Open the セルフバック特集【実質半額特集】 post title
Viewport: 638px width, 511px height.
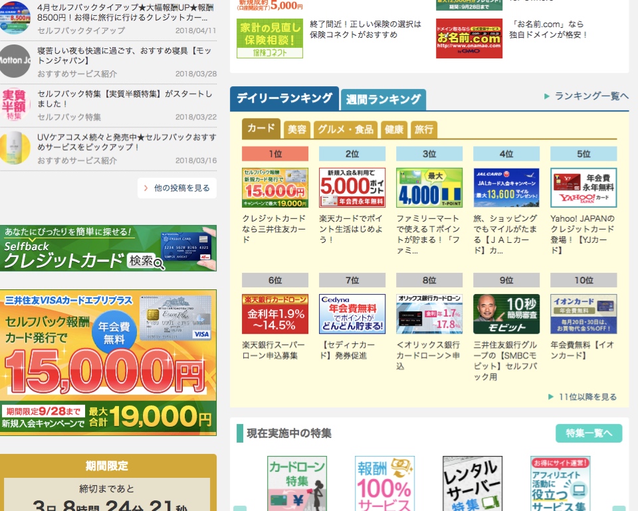125,99
